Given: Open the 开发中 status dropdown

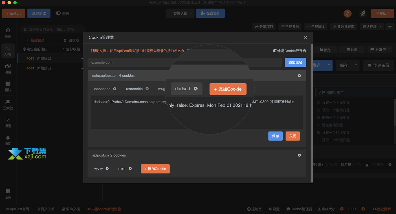Looking at the screenshot, I should pyautogui.click(x=380, y=50).
